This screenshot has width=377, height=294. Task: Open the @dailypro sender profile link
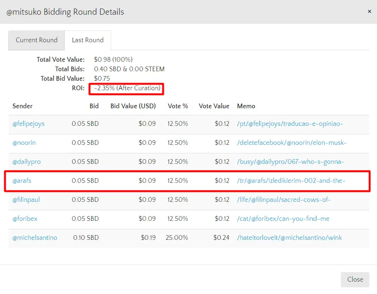[27, 161]
